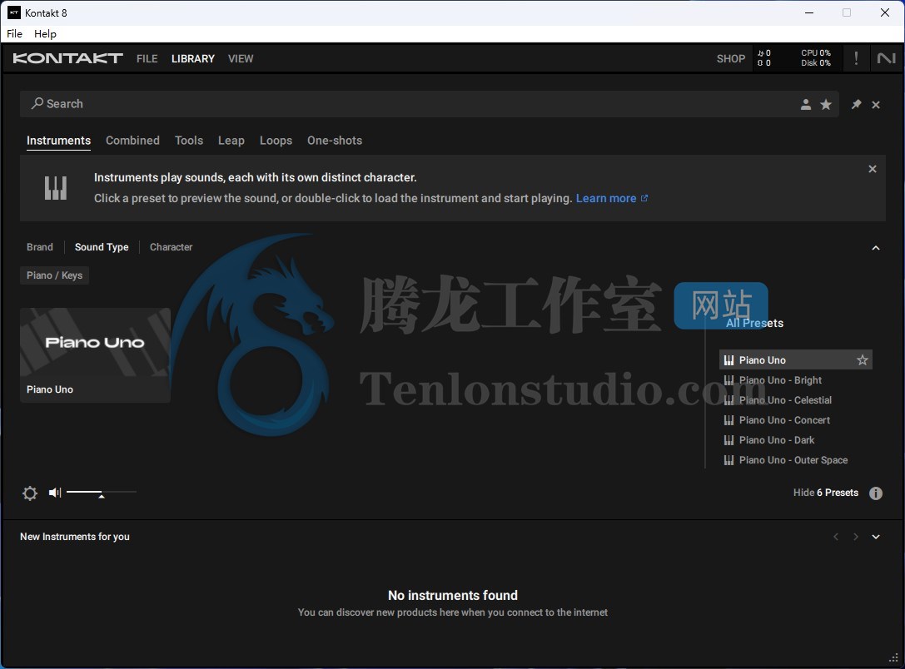The height and width of the screenshot is (669, 905).
Task: Go to previous new instruments page
Action: point(836,537)
